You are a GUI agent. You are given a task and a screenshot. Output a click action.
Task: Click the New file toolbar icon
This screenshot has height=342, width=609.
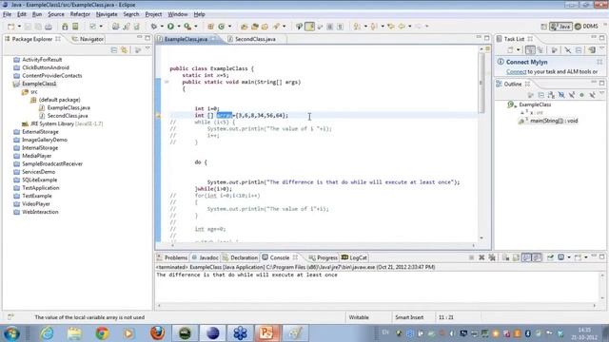pyautogui.click(x=10, y=27)
